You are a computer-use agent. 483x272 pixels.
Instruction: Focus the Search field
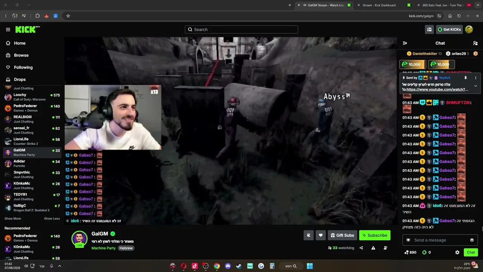pos(241,29)
